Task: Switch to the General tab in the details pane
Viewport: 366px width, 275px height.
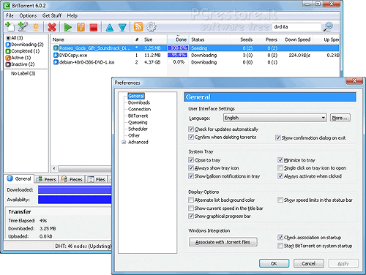Action: pyautogui.click(x=19, y=178)
